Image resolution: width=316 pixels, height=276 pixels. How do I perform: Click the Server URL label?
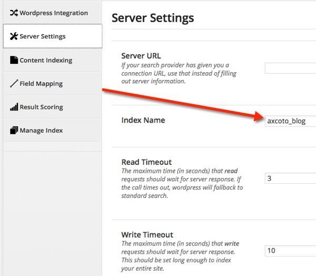[141, 56]
